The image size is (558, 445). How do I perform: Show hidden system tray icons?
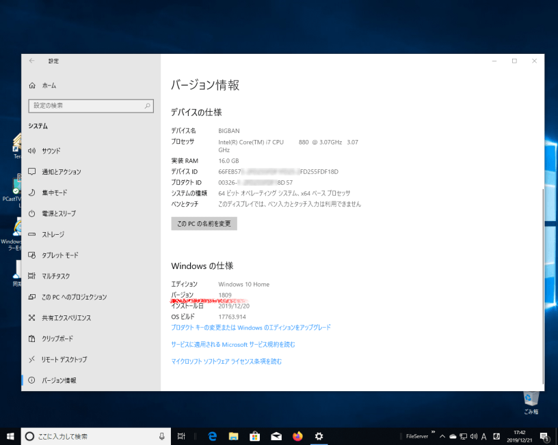tap(442, 437)
